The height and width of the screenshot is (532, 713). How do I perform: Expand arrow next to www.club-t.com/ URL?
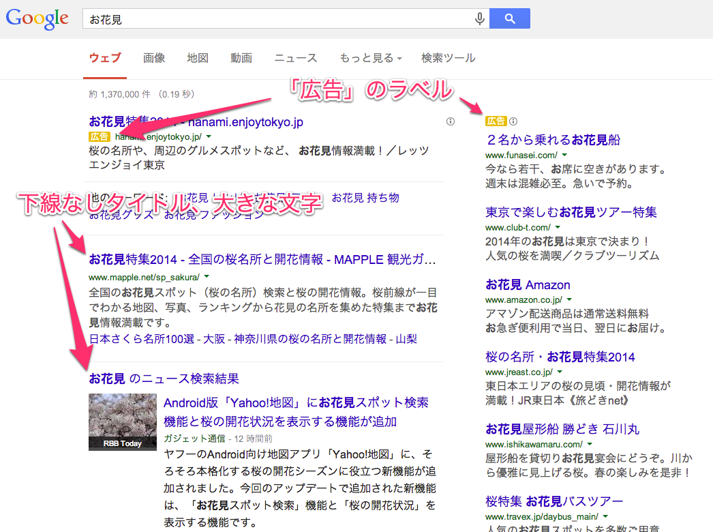[558, 226]
